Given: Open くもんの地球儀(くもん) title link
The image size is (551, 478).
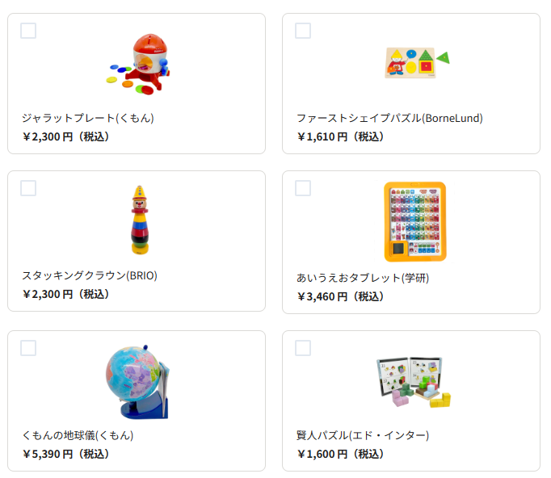Looking at the screenshot, I should tap(78, 435).
